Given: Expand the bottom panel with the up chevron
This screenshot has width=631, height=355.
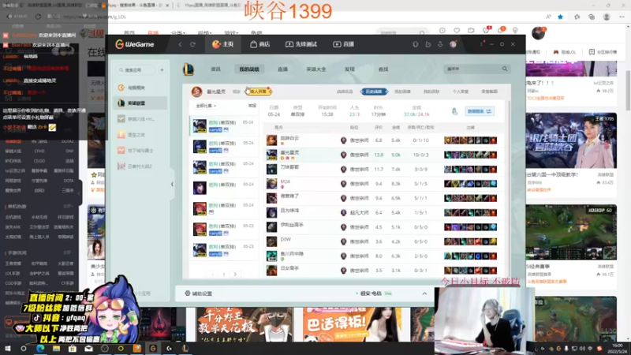Looking at the screenshot, I should (424, 293).
